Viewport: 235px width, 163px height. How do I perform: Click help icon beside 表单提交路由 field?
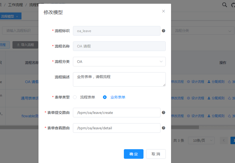[x=164, y=113]
